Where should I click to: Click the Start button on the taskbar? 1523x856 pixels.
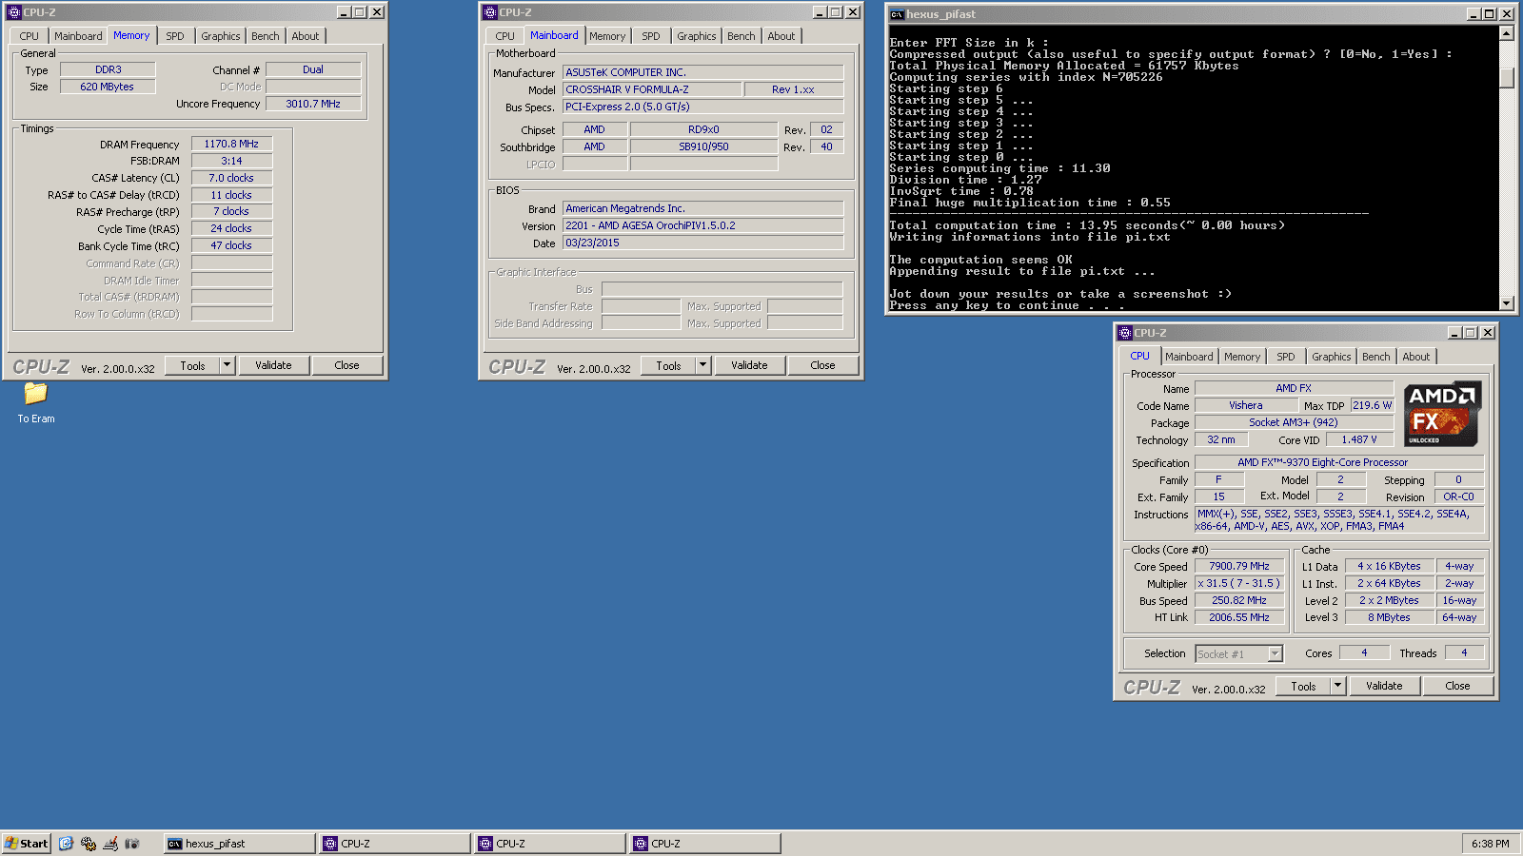coord(27,844)
